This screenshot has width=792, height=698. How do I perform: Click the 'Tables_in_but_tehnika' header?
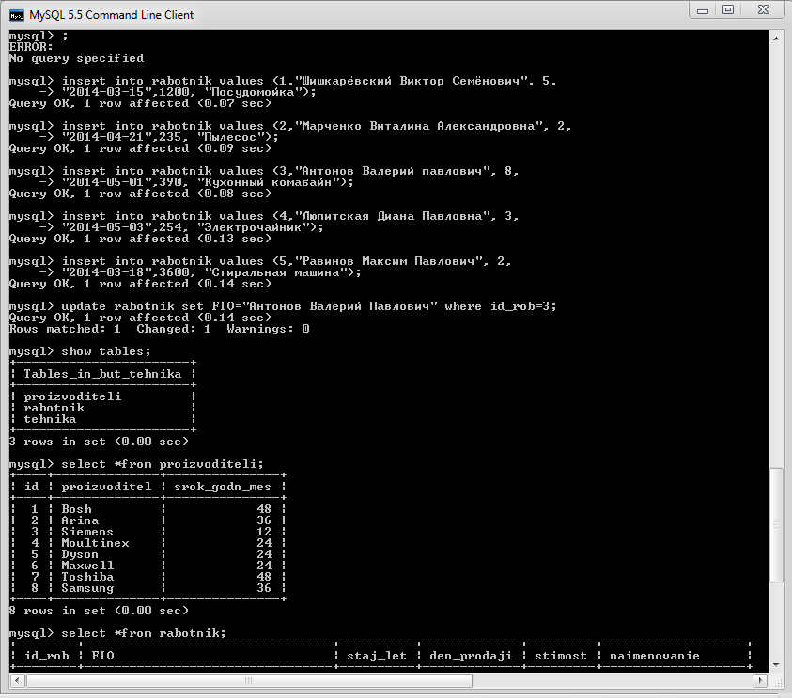[x=102, y=374]
